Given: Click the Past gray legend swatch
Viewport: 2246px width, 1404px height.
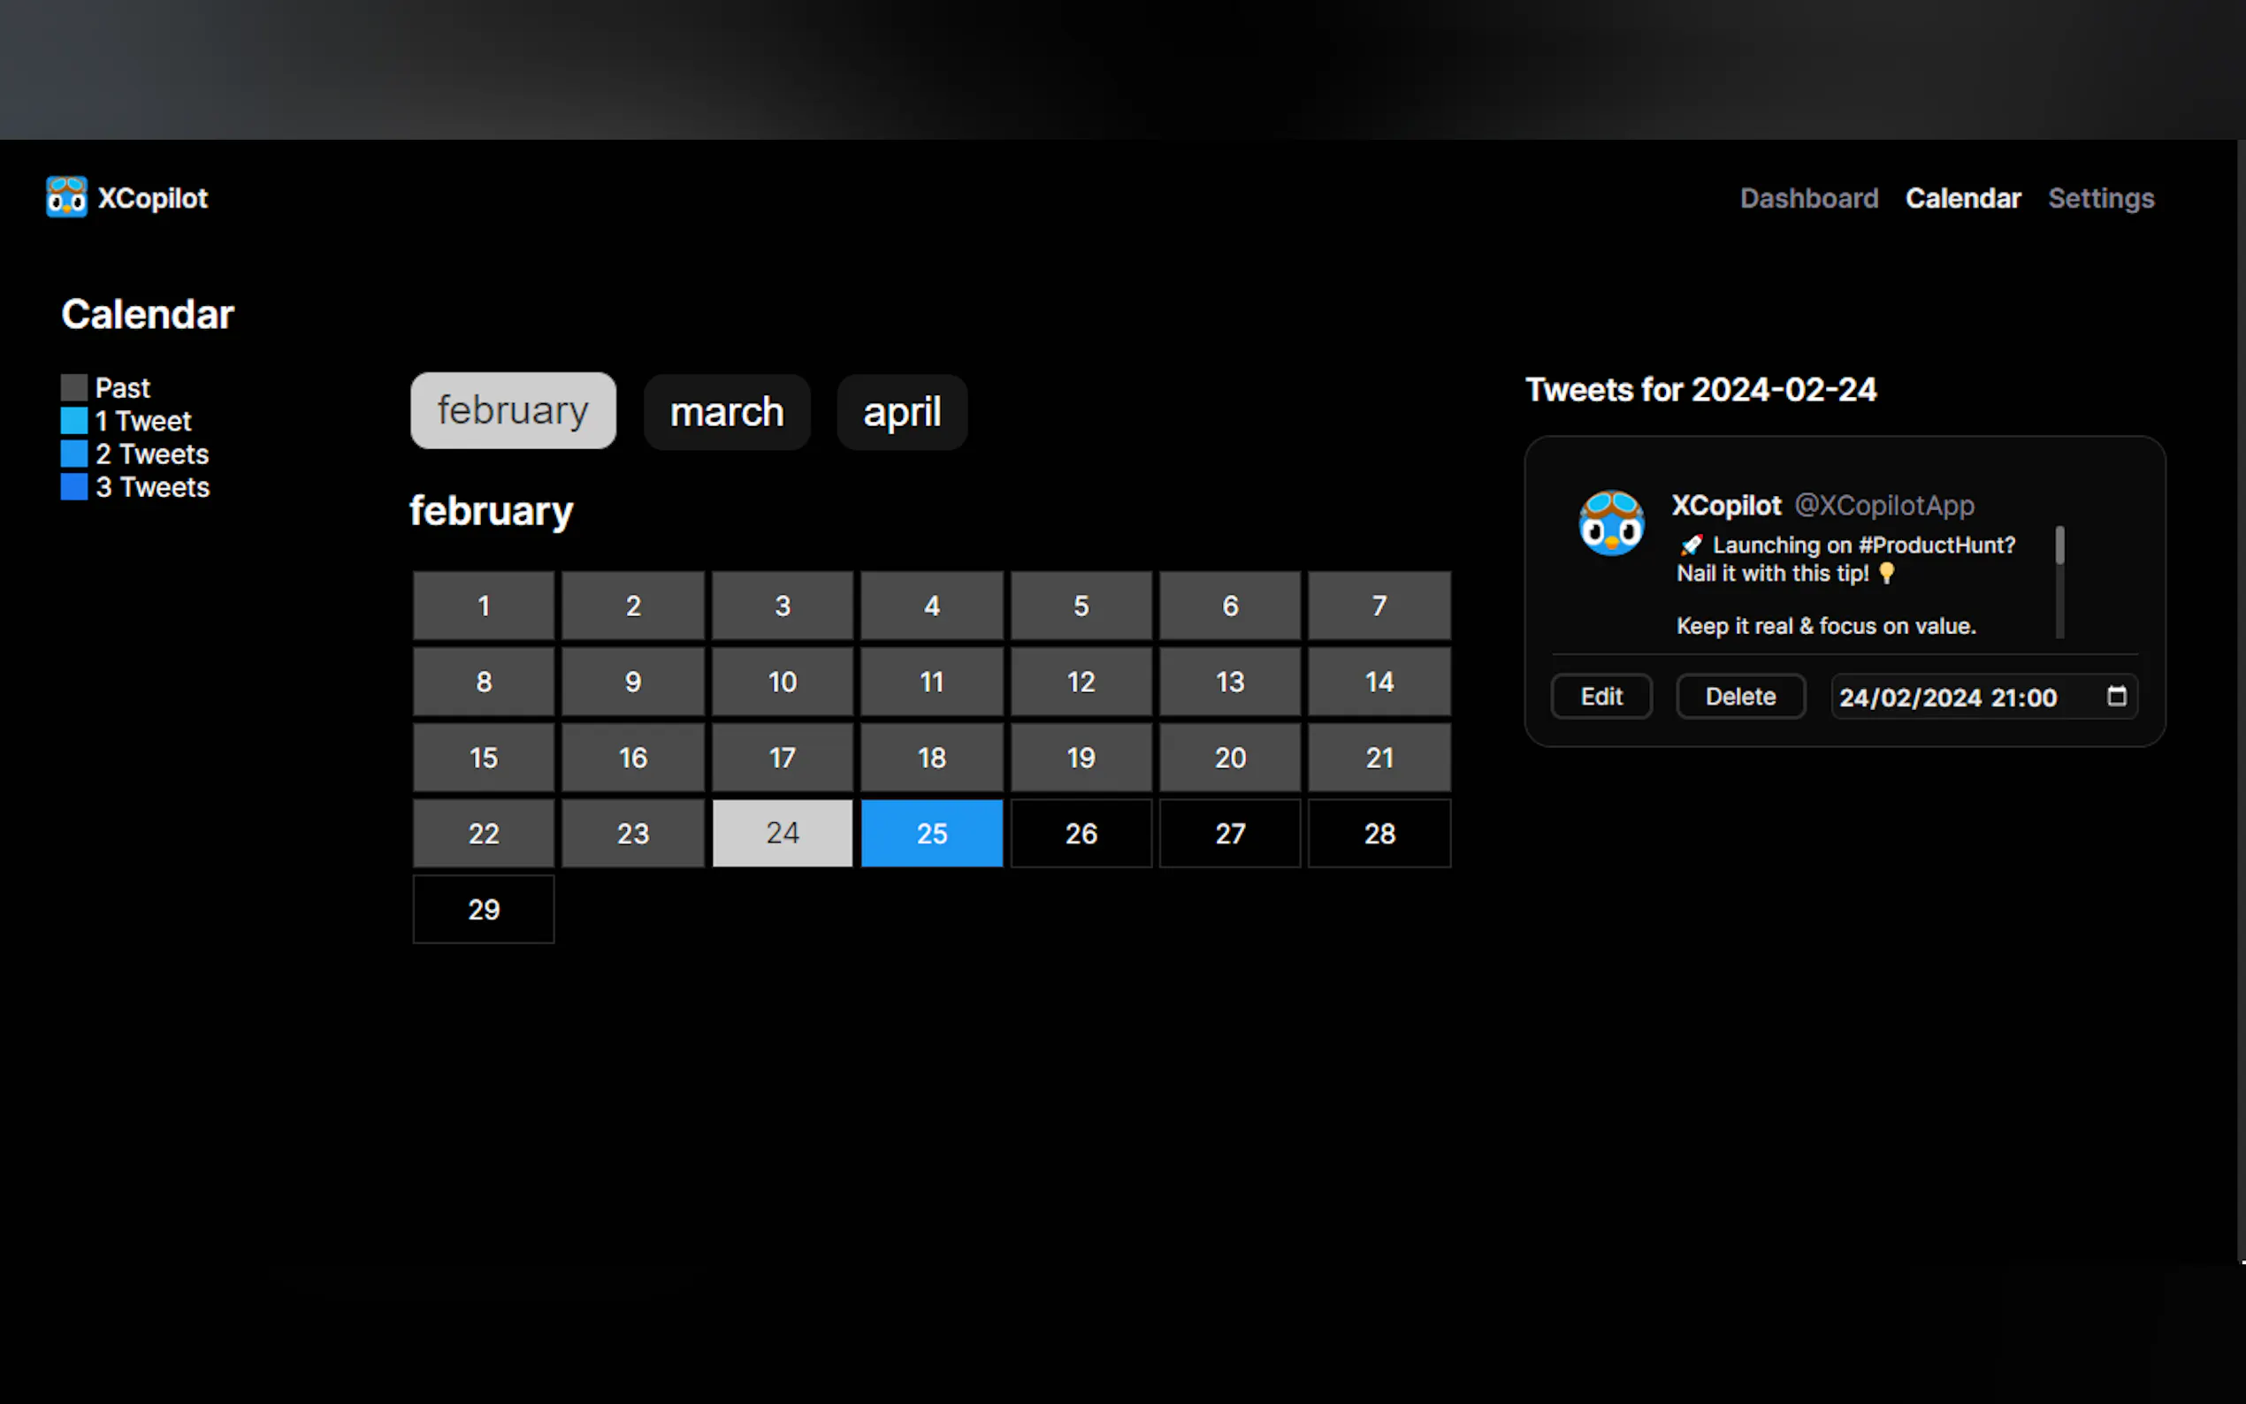Looking at the screenshot, I should 74,387.
